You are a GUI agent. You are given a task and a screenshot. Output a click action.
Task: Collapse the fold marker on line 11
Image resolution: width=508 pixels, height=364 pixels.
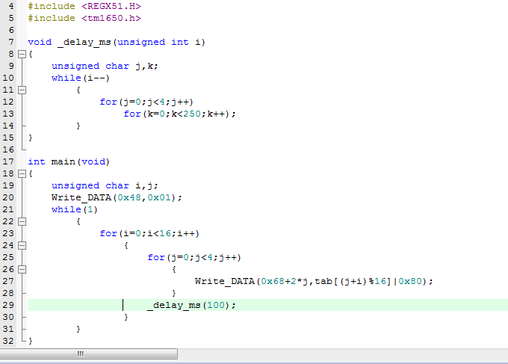[x=22, y=90]
